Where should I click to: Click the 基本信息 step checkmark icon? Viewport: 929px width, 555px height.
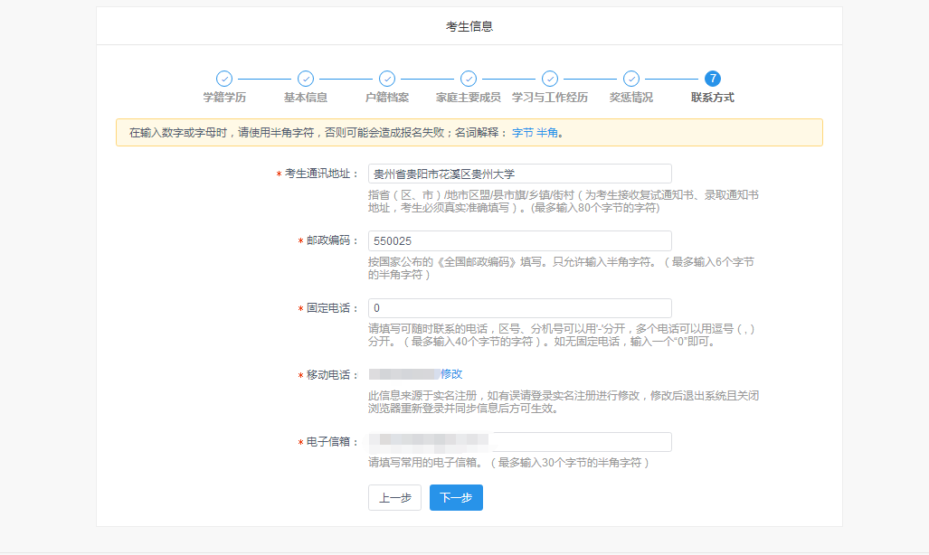[x=306, y=79]
